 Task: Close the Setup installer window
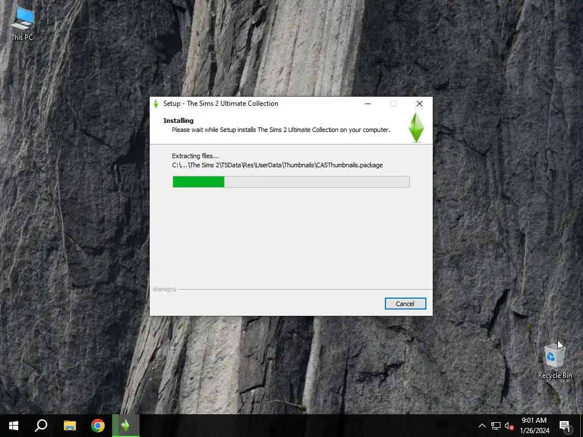[420, 104]
